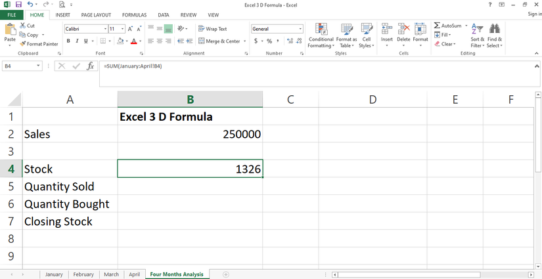This screenshot has width=542, height=279.
Task: Expand the Name Box dropdown arrow
Action: pyautogui.click(x=39, y=66)
